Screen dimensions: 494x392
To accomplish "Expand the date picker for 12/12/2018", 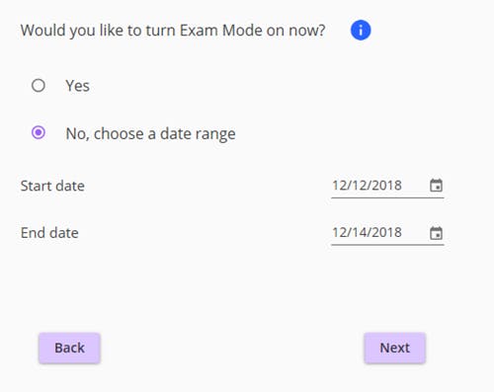I will [x=436, y=186].
